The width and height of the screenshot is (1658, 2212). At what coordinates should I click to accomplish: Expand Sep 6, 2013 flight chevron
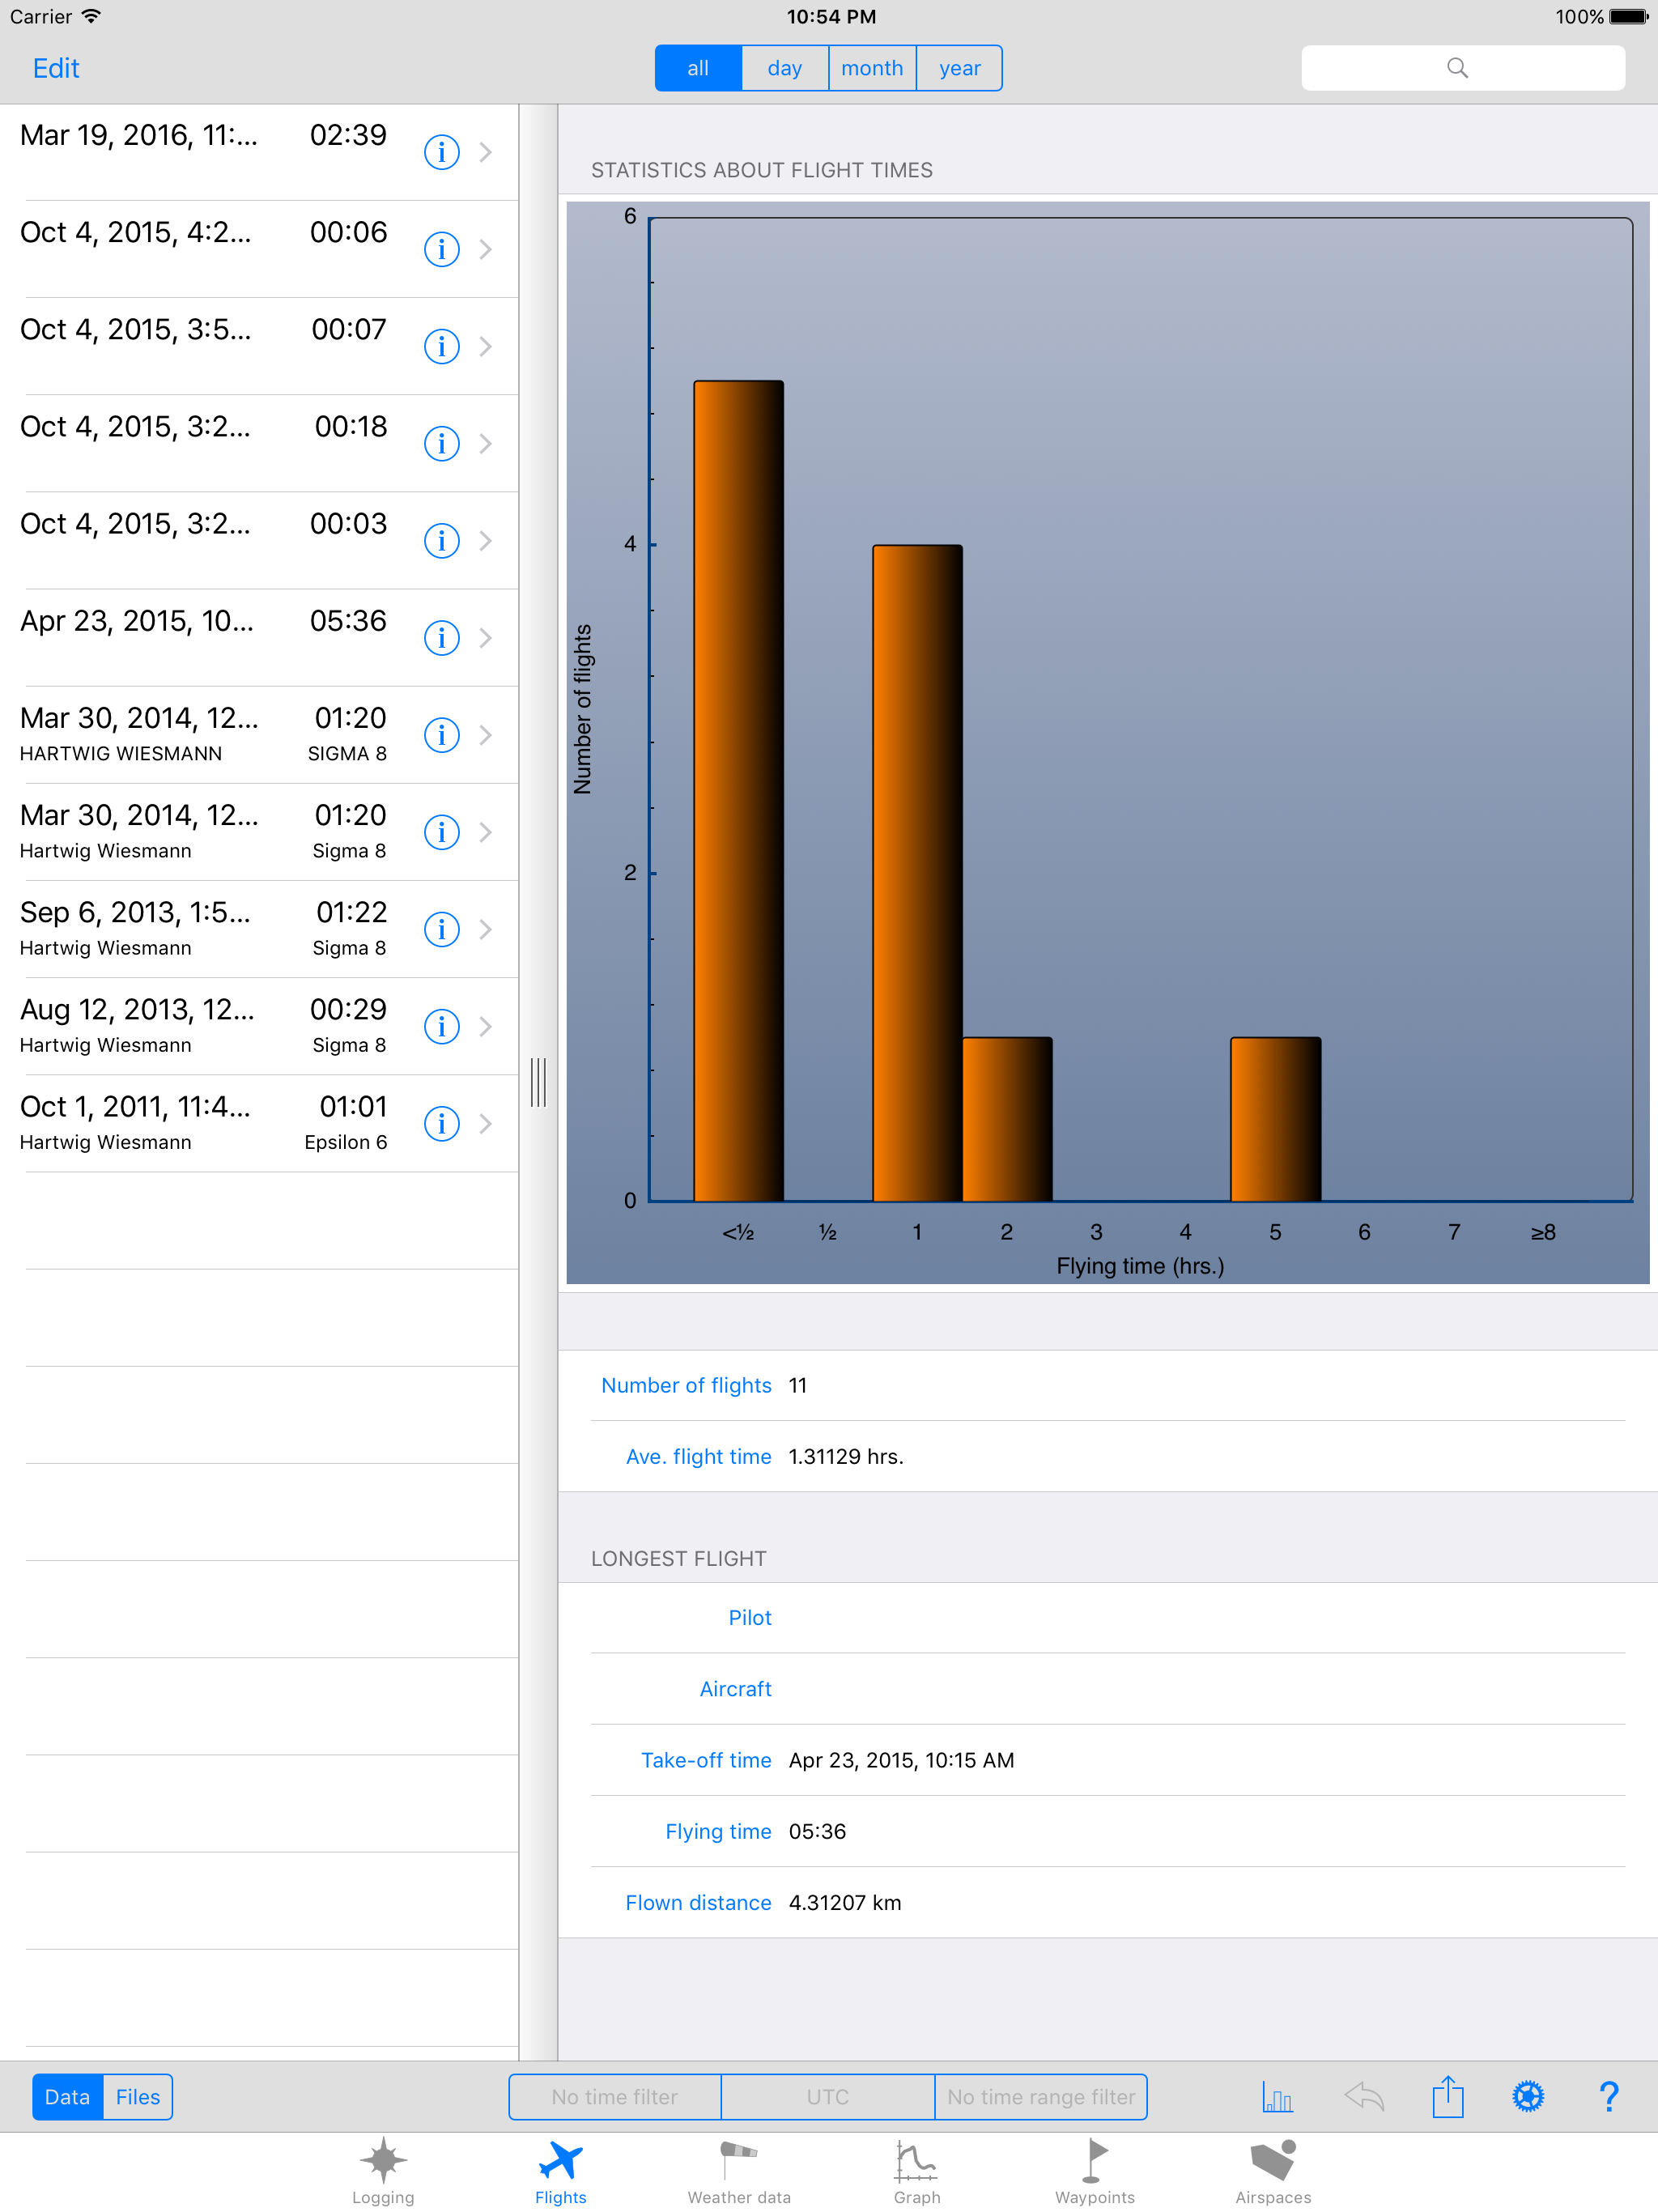pyautogui.click(x=486, y=929)
